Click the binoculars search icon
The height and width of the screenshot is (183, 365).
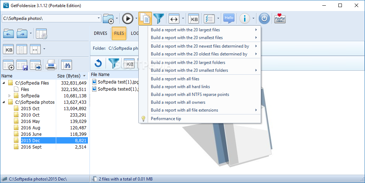click(67, 65)
